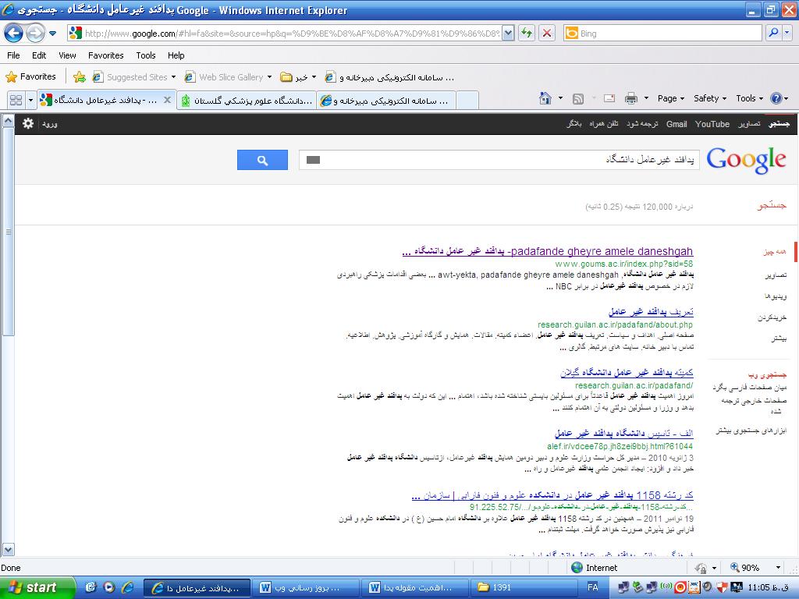
Task: Open the Favorites star button
Action: pos(30,77)
